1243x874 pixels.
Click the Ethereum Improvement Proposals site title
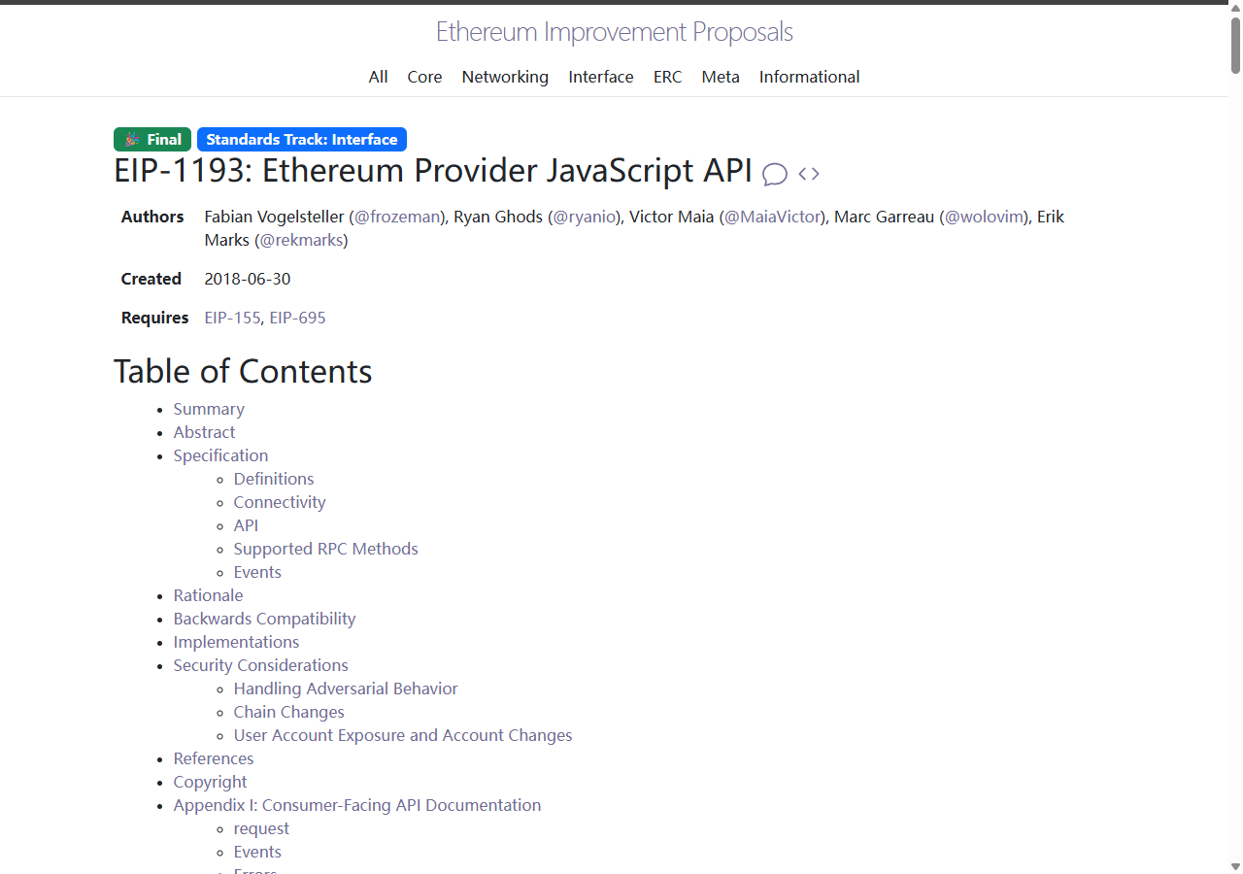pyautogui.click(x=615, y=32)
